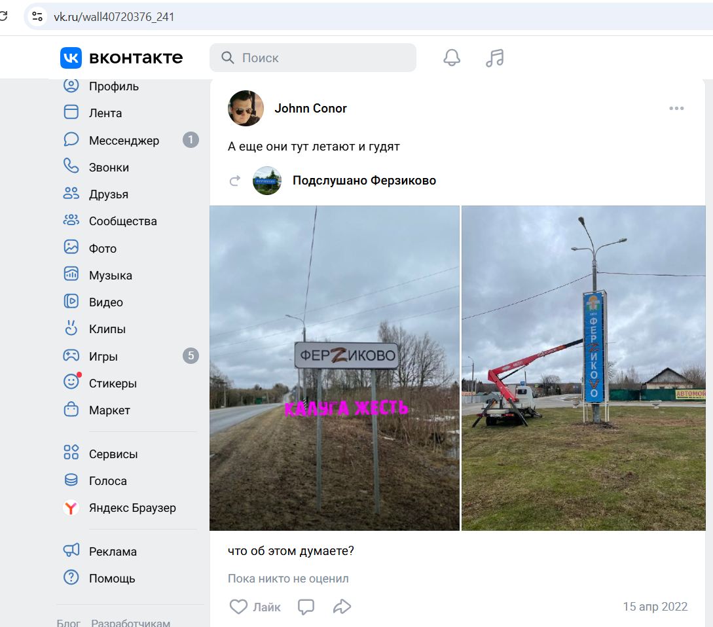Image resolution: width=713 pixels, height=627 pixels.
Task: Open the Ферзиково road sign photo
Action: [334, 368]
